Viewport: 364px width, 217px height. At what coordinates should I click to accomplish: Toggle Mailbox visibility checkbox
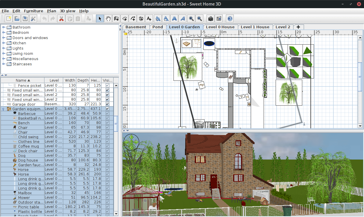point(107,193)
